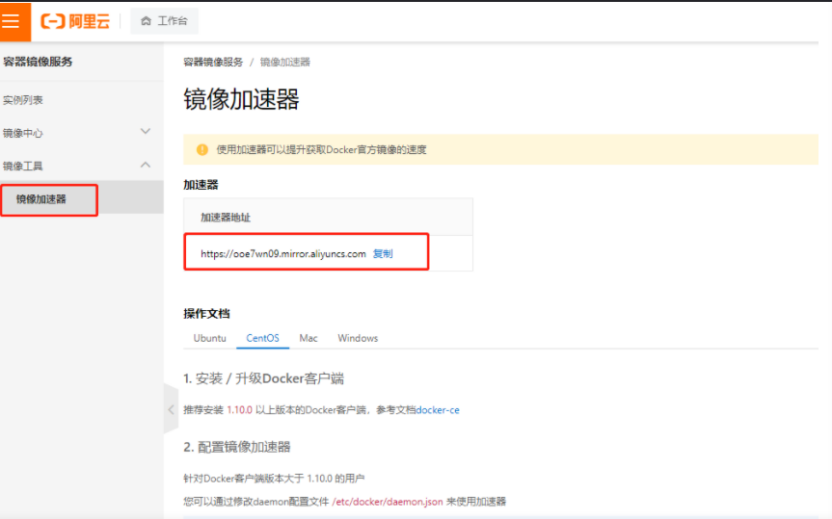Click the heading 2. 配置镜像加速器

coord(236,447)
